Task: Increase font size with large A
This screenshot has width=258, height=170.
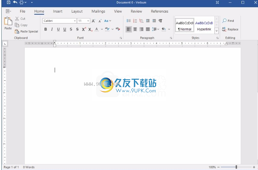Action: click(x=93, y=21)
